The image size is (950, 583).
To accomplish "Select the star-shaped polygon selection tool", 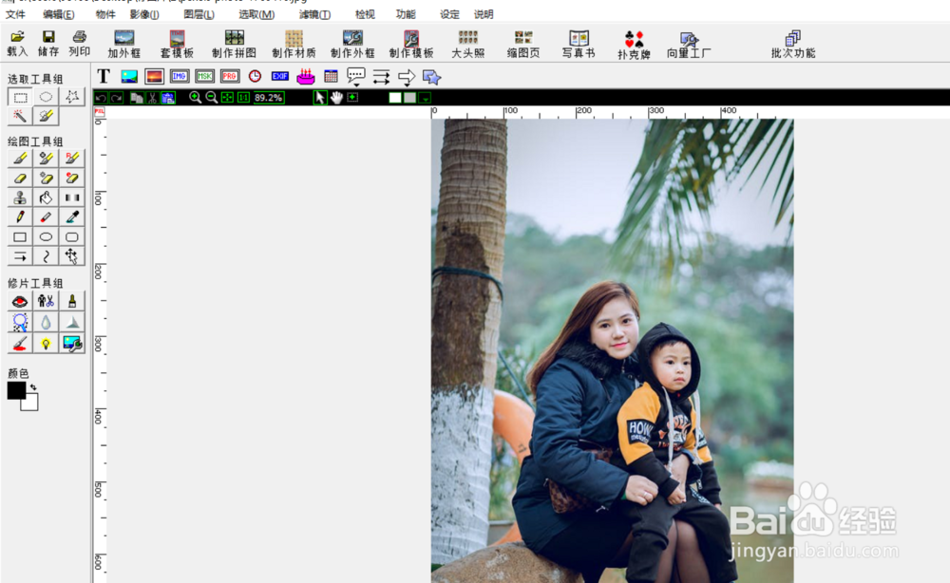I will coord(72,97).
